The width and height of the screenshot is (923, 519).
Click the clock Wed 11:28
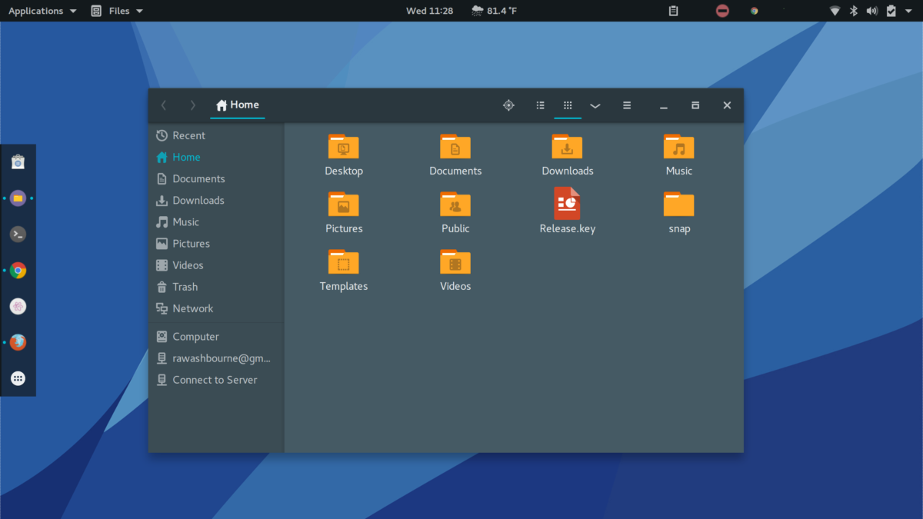click(429, 11)
